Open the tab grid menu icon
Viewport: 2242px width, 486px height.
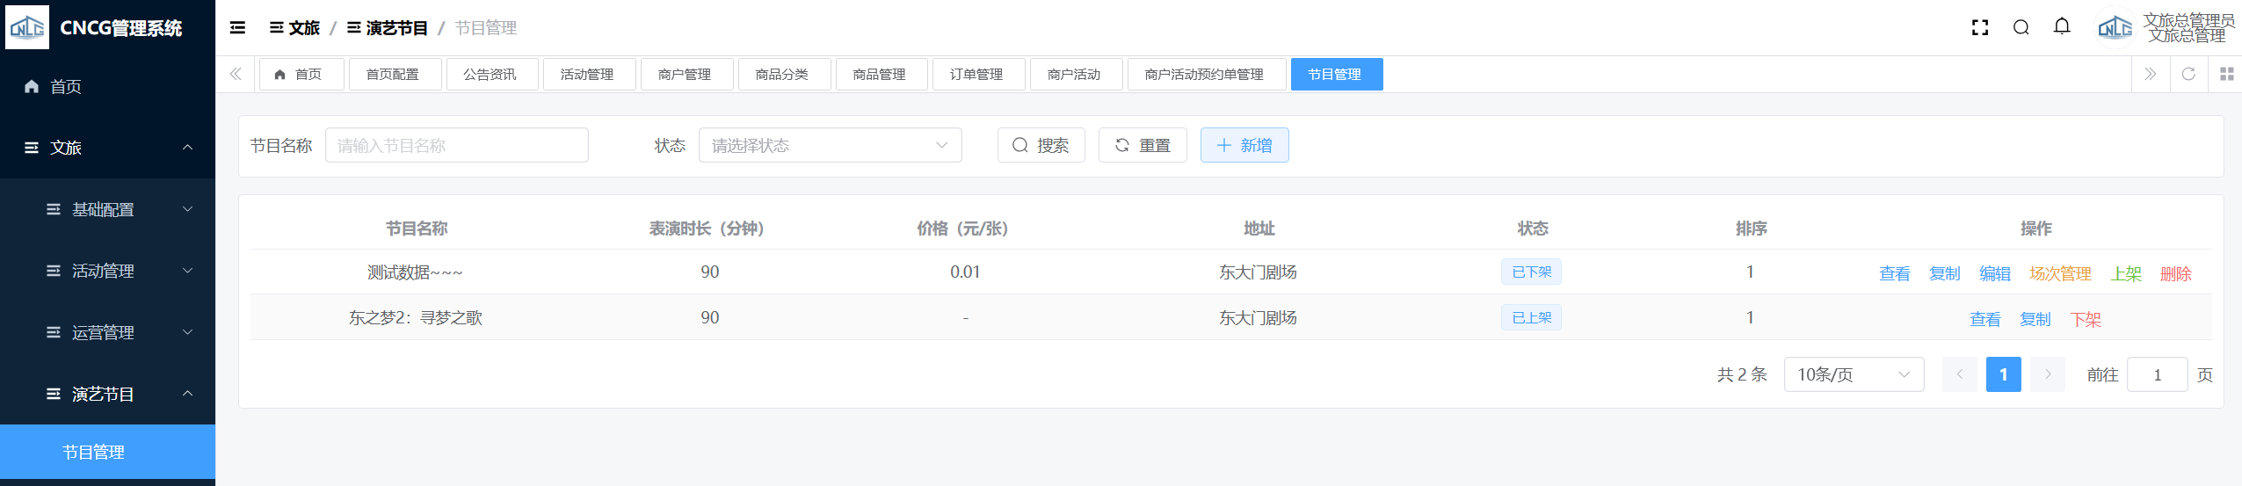click(x=2226, y=75)
